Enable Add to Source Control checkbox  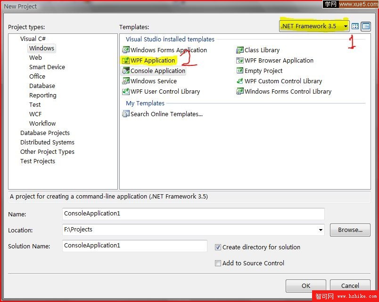[218, 263]
